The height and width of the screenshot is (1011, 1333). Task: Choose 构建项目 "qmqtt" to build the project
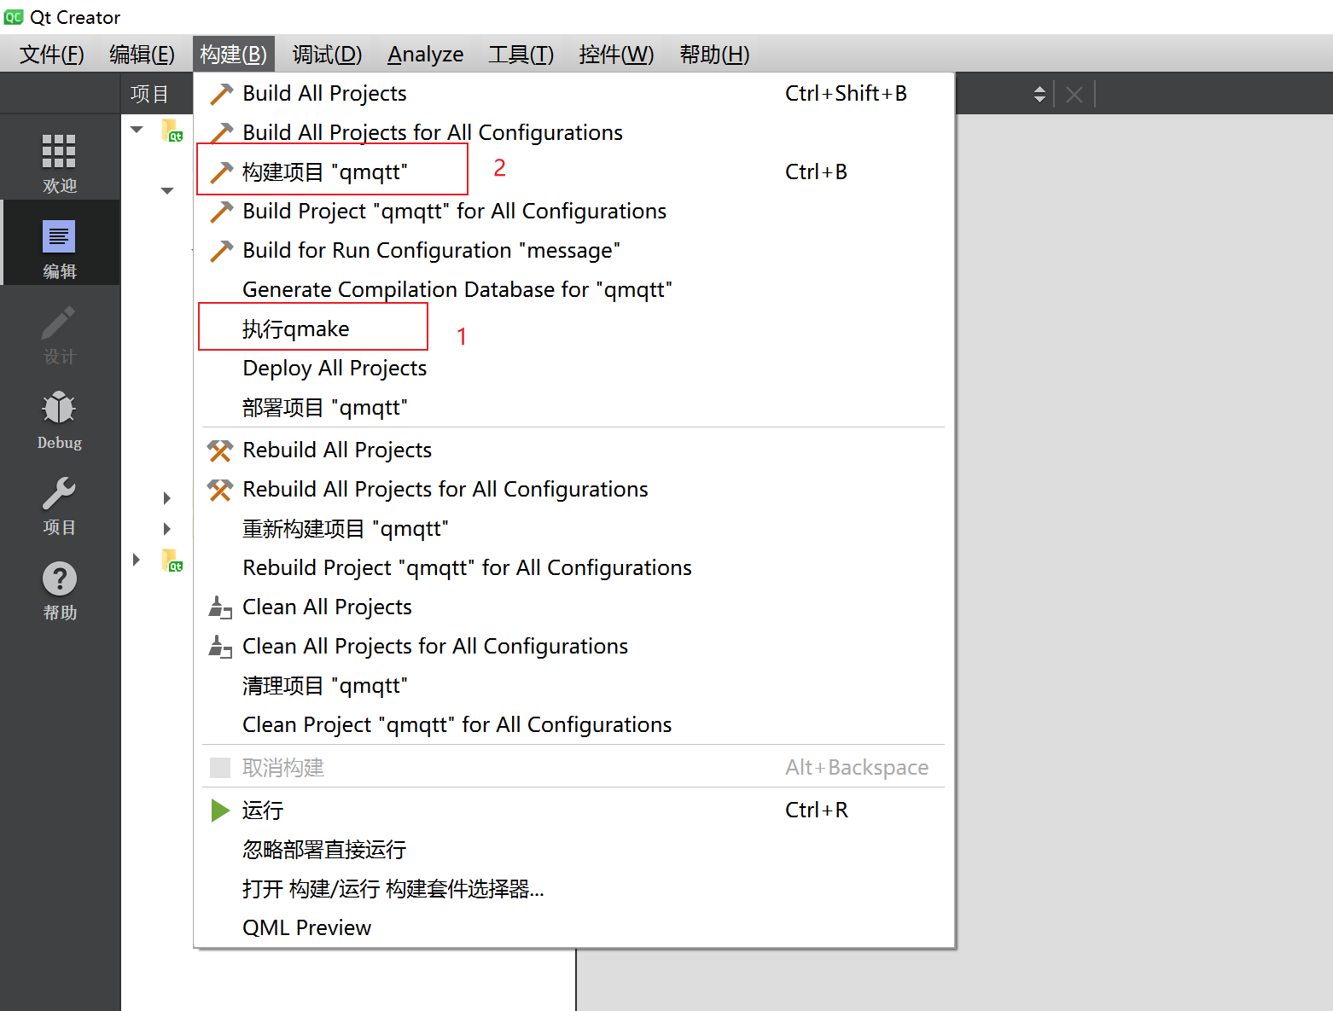pos(324,171)
